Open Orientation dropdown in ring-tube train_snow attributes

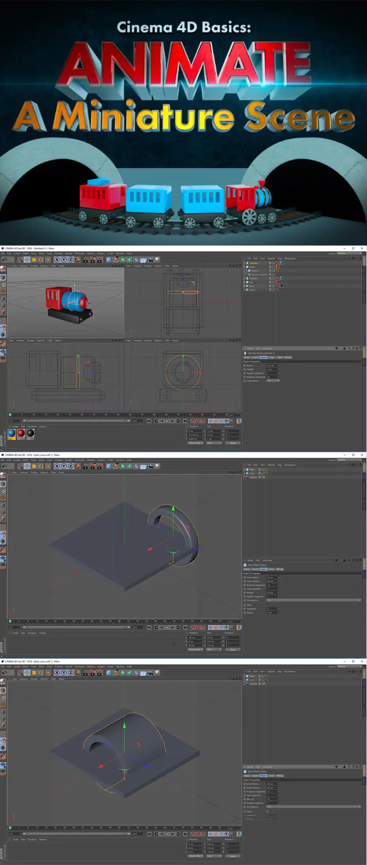click(x=314, y=600)
